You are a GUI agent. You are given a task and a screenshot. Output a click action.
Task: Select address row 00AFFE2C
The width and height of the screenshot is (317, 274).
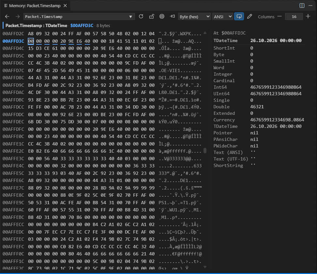point(13,151)
